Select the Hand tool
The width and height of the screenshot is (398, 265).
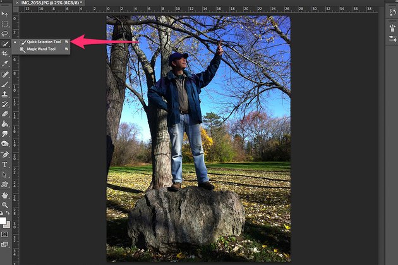tap(4, 195)
